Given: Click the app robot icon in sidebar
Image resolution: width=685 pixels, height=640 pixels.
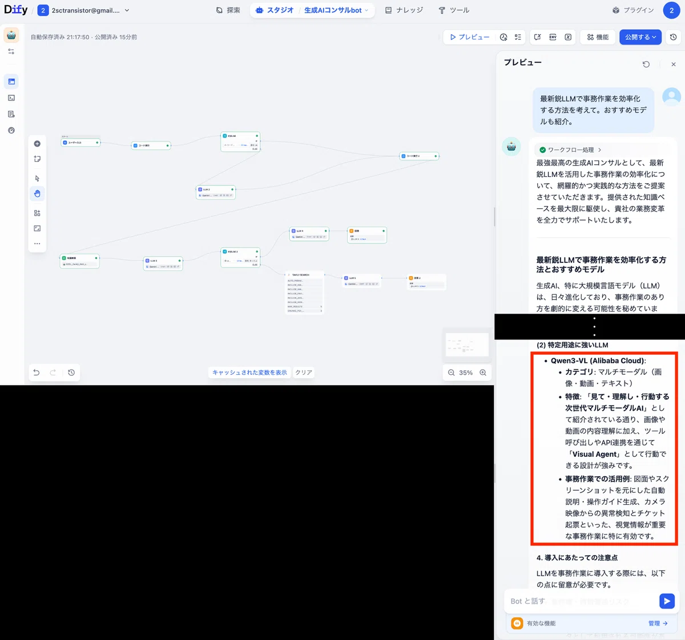Looking at the screenshot, I should pos(11,35).
